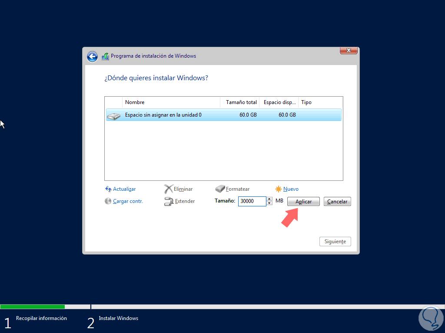Create a partition with Nuevo link
Viewport: 445px width, 333px height.
pos(291,189)
